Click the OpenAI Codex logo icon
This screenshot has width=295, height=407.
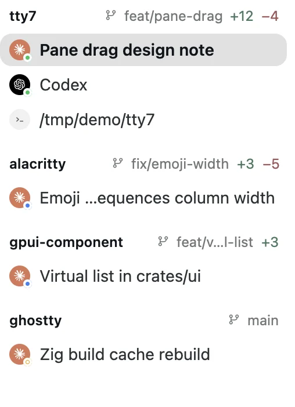coord(20,85)
